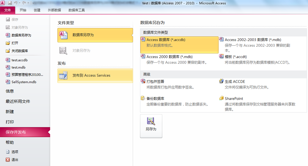Select Access 数据库 (*.accdb) format
Viewport: 308px width, 166px height.
coord(179,45)
